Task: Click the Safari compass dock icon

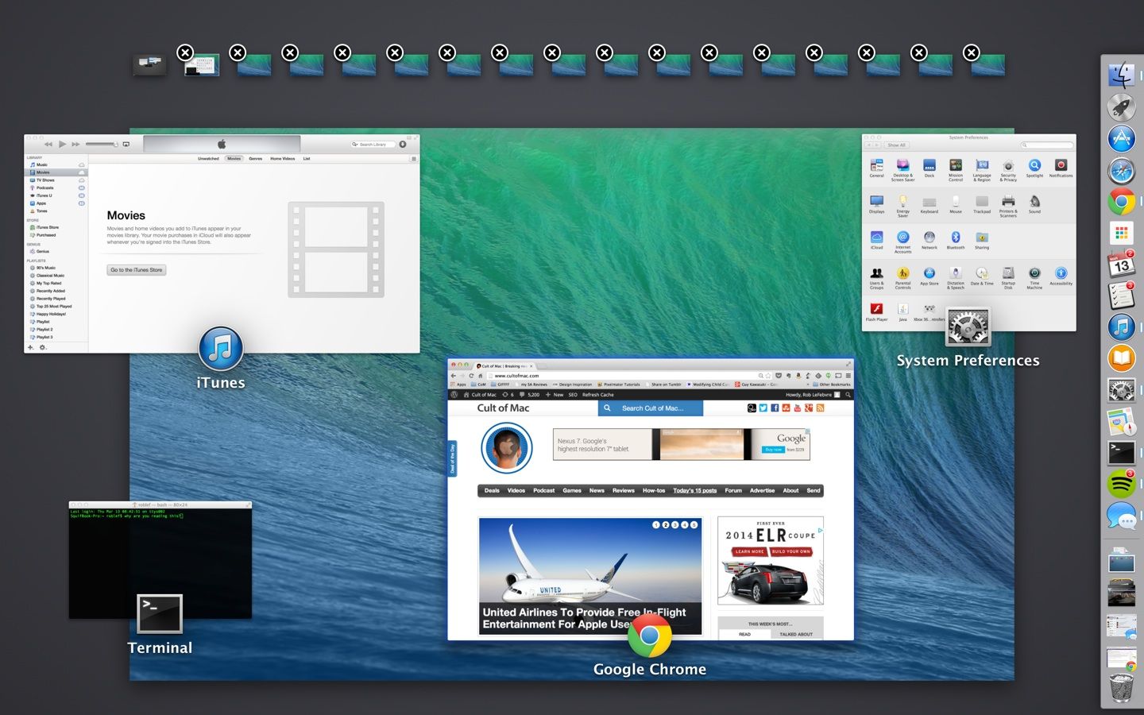Action: point(1121,170)
